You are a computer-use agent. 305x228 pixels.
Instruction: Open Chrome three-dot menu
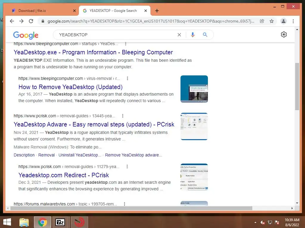click(x=293, y=21)
